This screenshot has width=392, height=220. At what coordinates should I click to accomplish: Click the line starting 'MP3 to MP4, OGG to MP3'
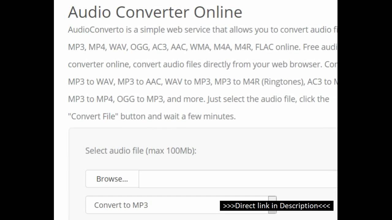[198, 99]
